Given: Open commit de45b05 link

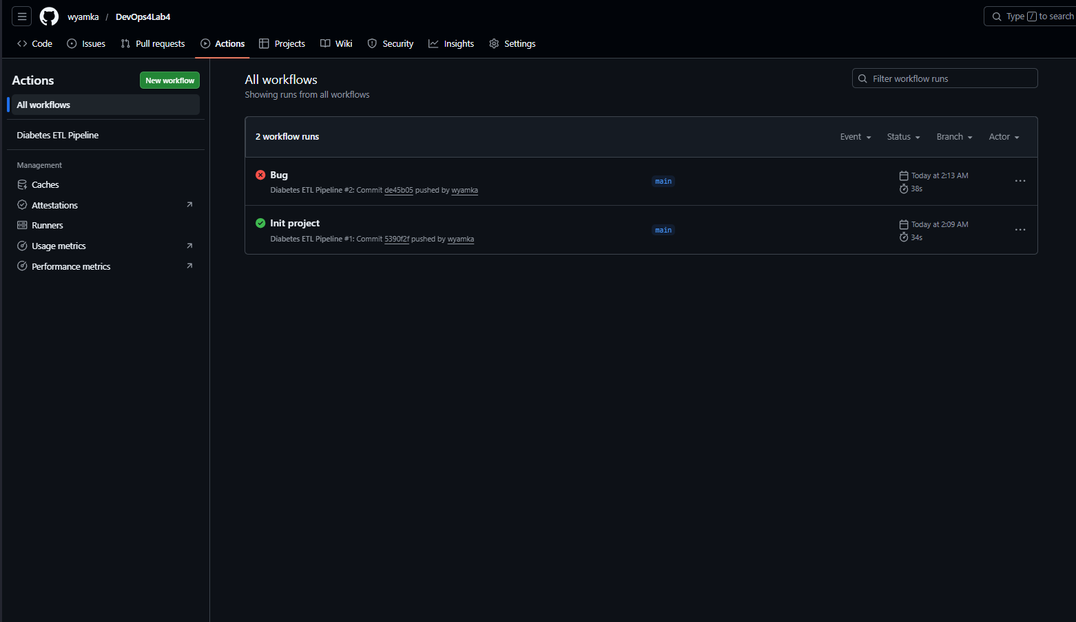Looking at the screenshot, I should point(399,191).
